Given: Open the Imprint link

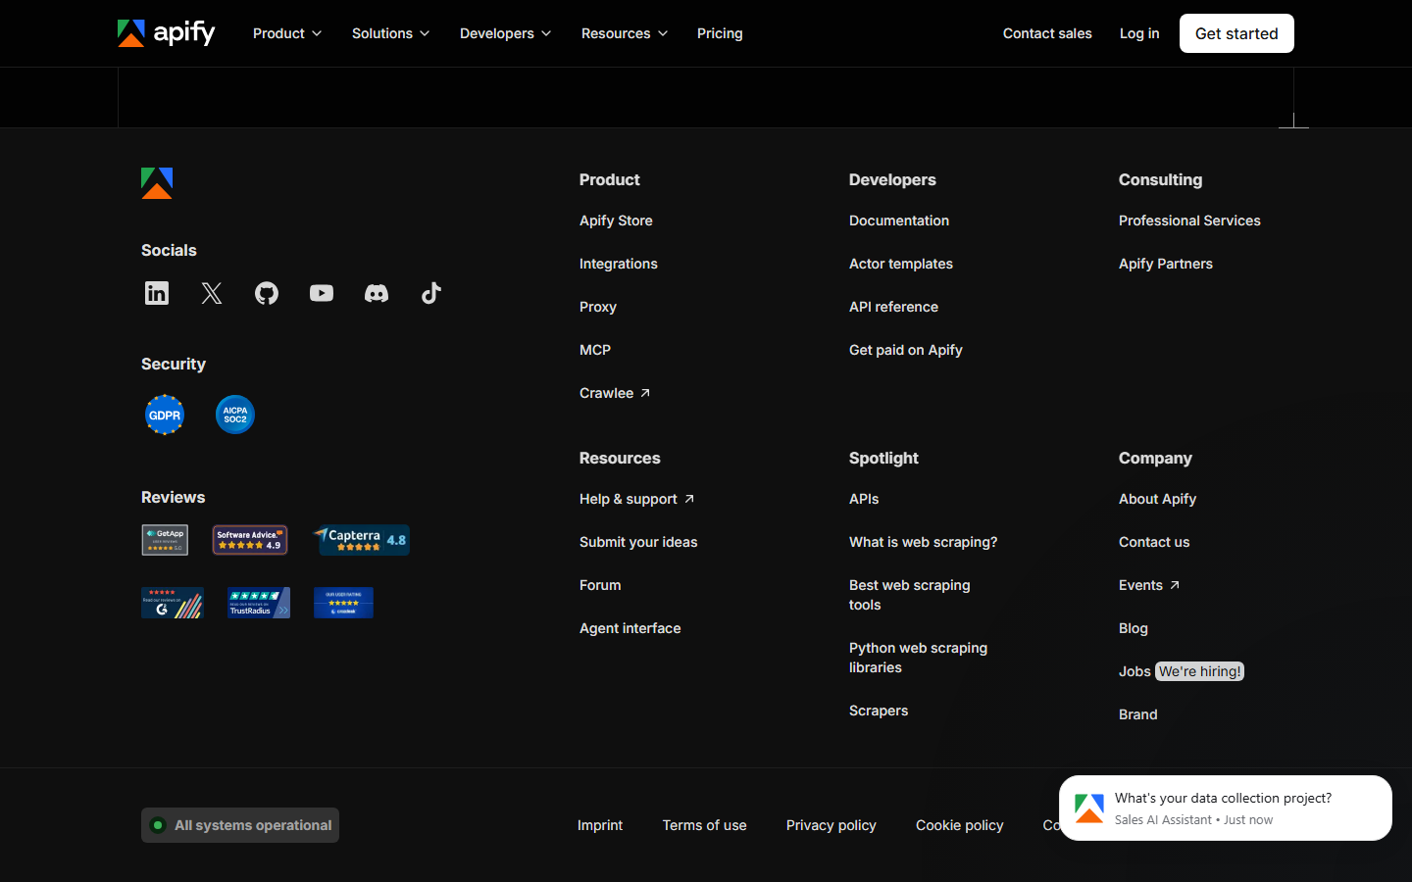Looking at the screenshot, I should point(600,825).
